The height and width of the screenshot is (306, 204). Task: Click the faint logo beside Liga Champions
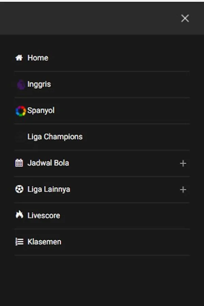click(x=20, y=137)
